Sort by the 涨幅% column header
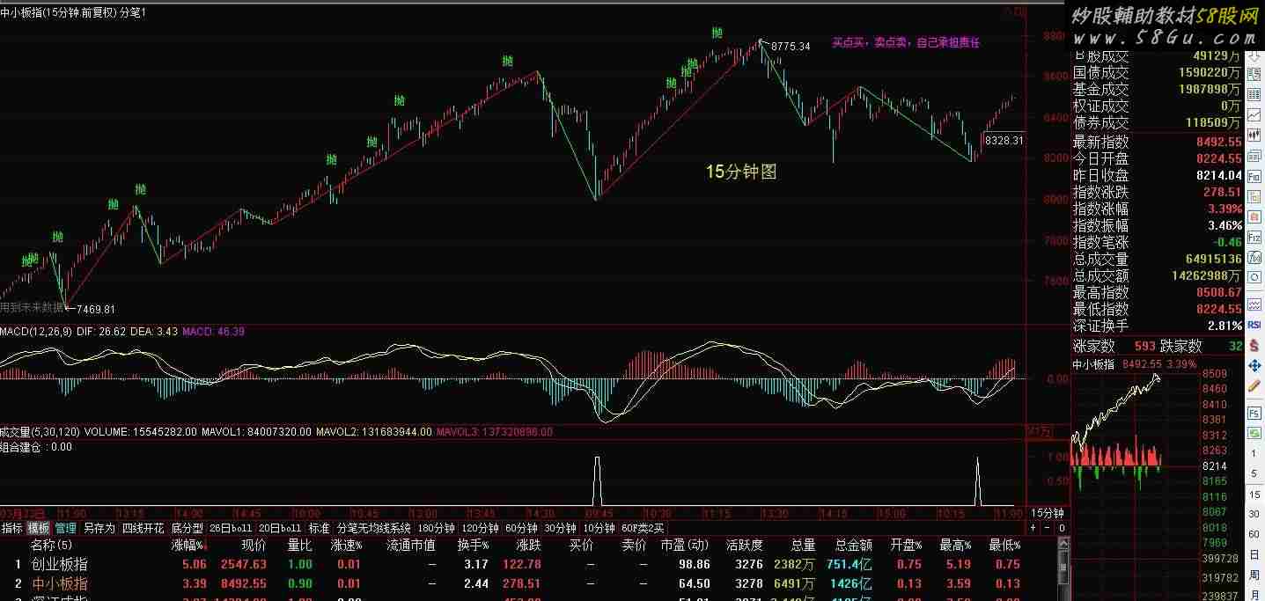 [x=188, y=546]
